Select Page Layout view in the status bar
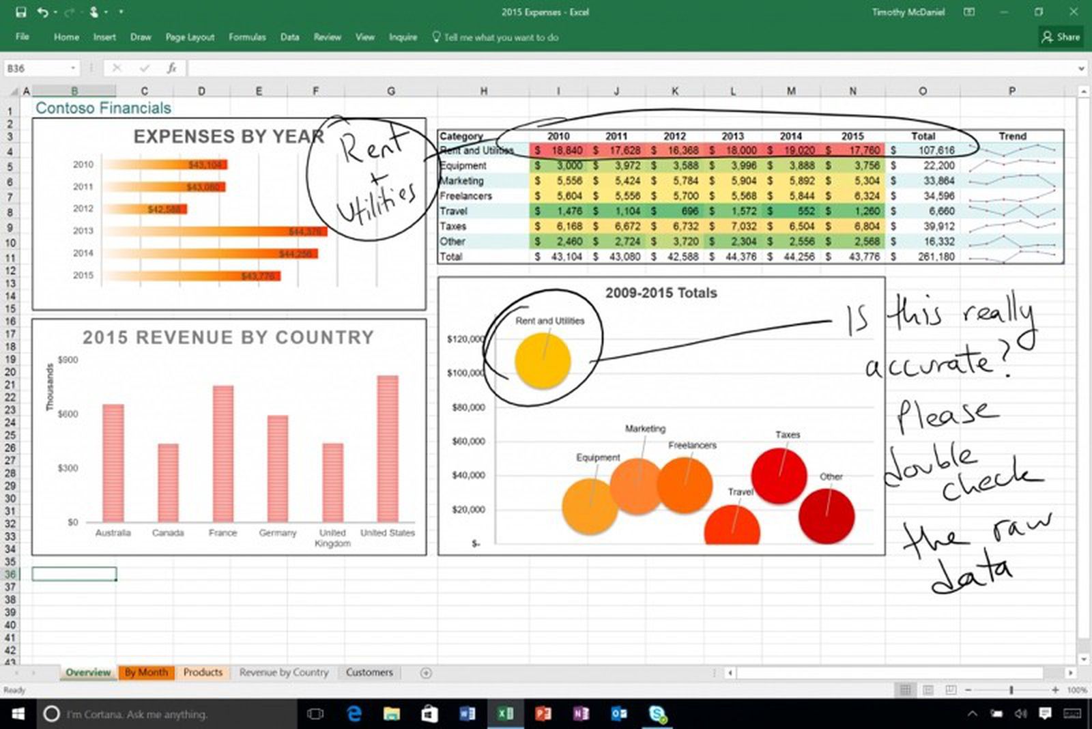Image resolution: width=1092 pixels, height=729 pixels. pyautogui.click(x=928, y=690)
